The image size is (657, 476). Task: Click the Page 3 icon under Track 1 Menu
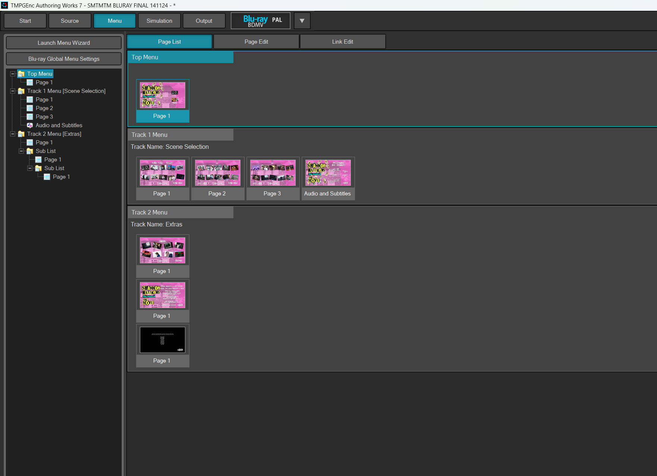30,117
